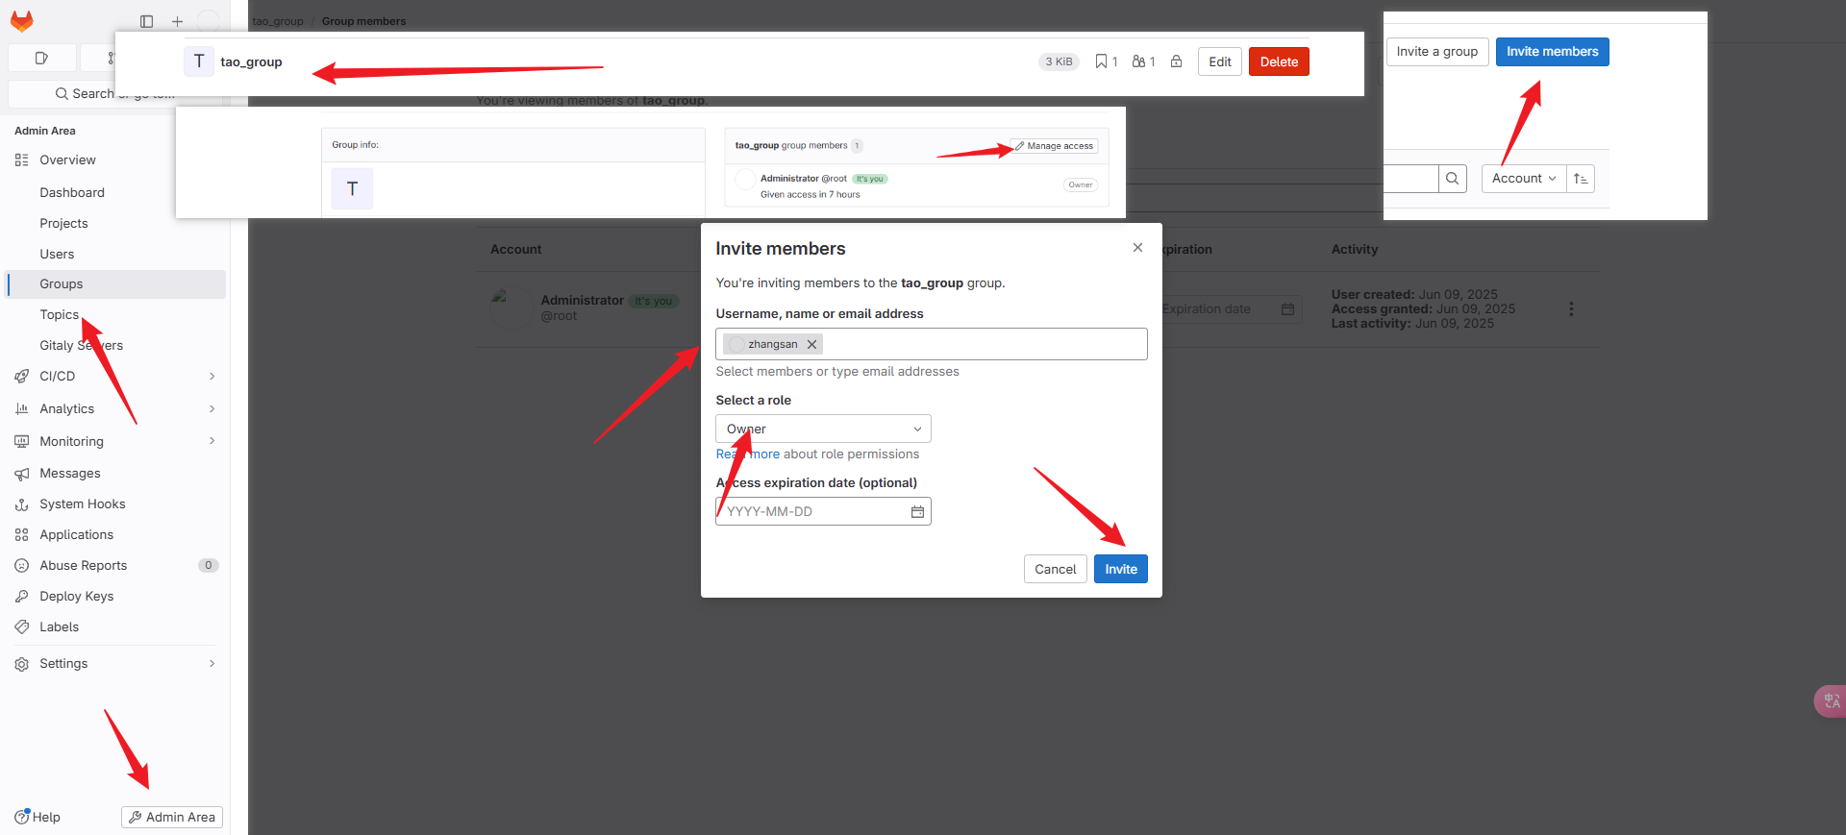Click the Invite a group button
The image size is (1846, 835).
click(1437, 52)
